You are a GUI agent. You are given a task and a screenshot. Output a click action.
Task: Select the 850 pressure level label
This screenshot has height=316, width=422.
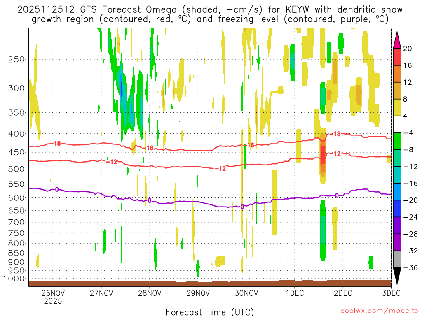tap(16, 253)
